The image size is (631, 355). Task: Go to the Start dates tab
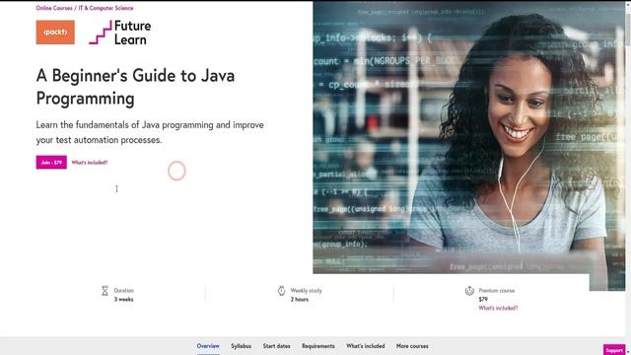(x=276, y=346)
